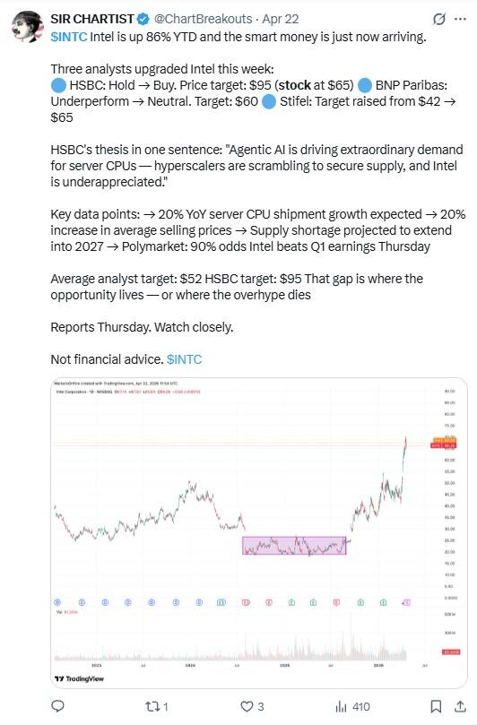Click the reply speech bubble icon
The height and width of the screenshot is (725, 477).
point(57,706)
